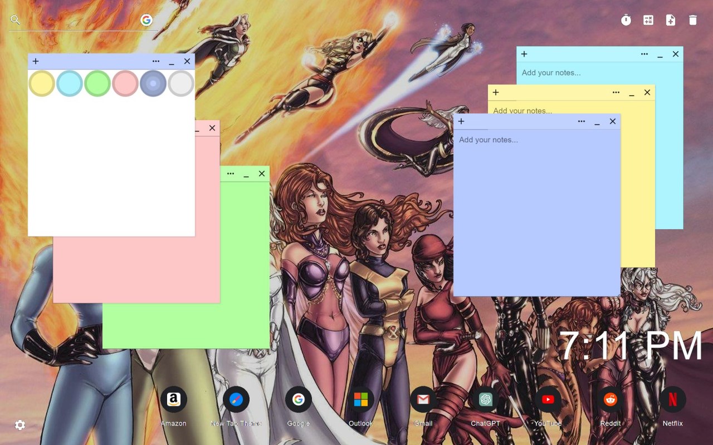Minimize the yellow sticky note
This screenshot has width=713, height=445.
tap(632, 93)
